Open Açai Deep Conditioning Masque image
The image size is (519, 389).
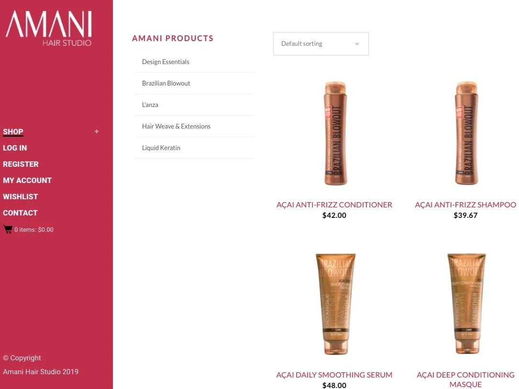(466, 304)
